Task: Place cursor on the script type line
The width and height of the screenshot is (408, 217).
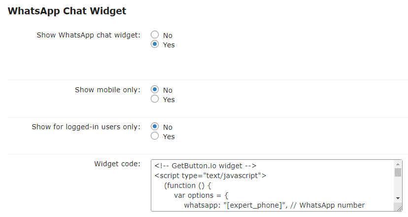Action: (x=210, y=176)
